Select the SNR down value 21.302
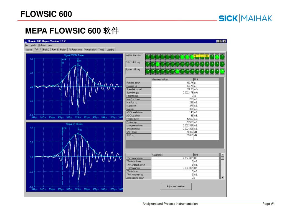The width and height of the screenshot is (284, 213). tap(190, 132)
